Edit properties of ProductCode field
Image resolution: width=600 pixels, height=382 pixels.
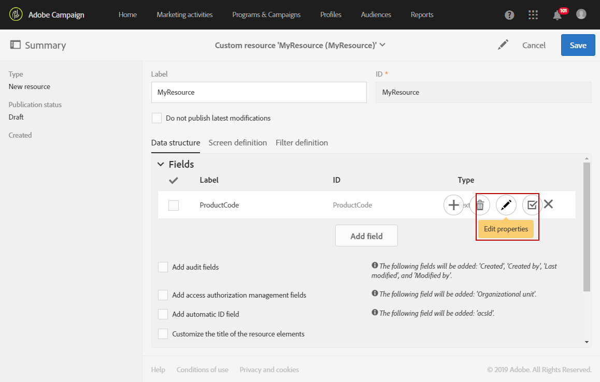(x=506, y=205)
